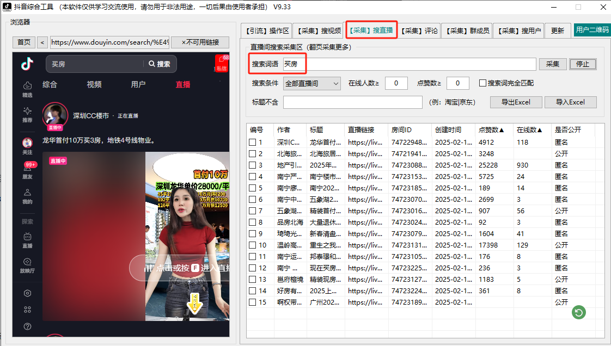Sort by 在线数 column header
The width and height of the screenshot is (611, 346).
(x=529, y=130)
